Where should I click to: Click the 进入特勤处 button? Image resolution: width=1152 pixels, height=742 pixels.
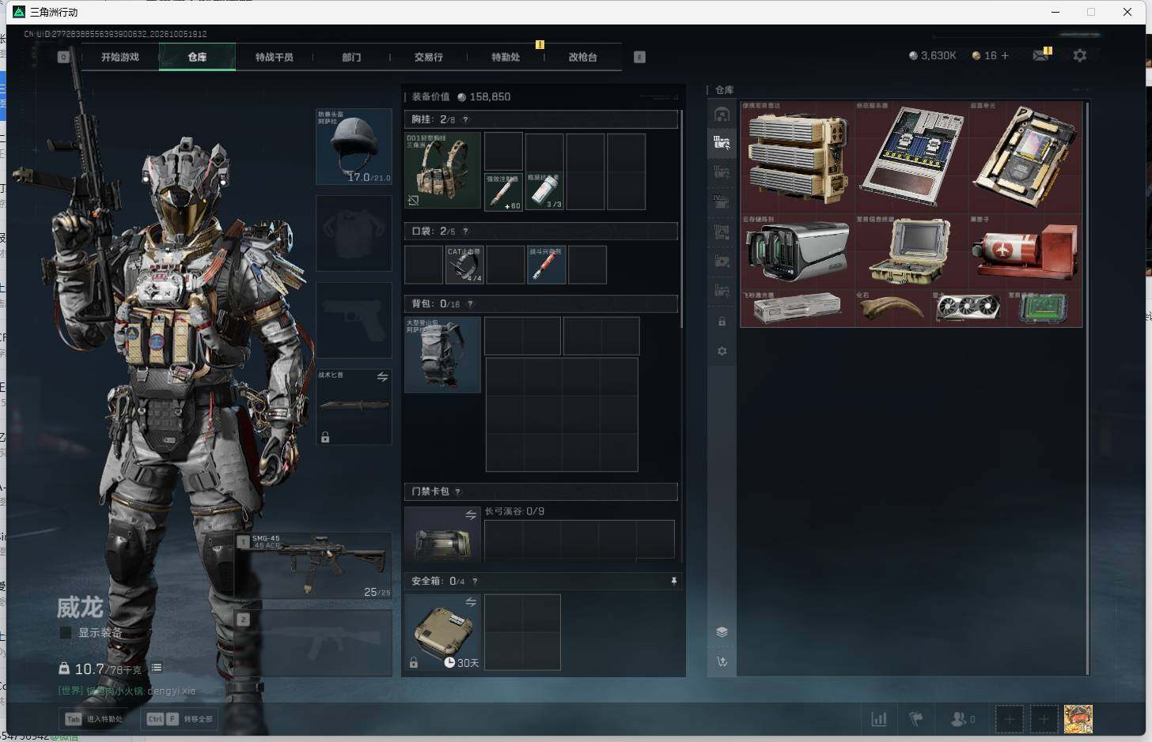tap(94, 718)
